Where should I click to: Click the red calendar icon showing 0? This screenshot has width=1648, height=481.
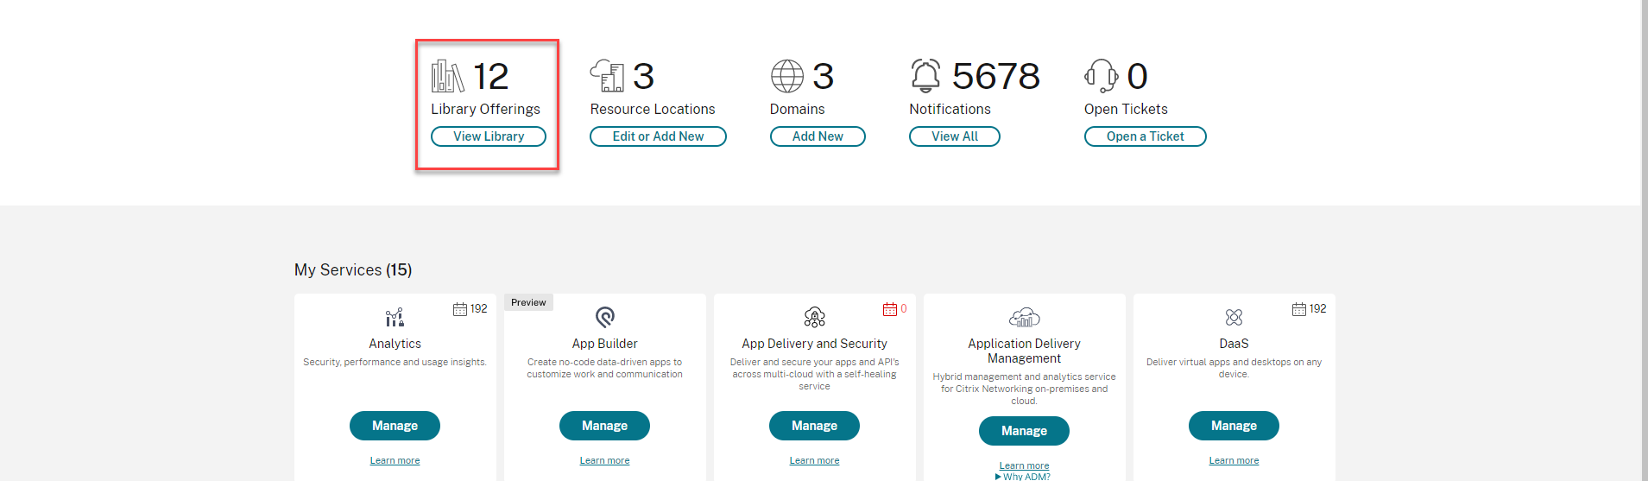890,309
